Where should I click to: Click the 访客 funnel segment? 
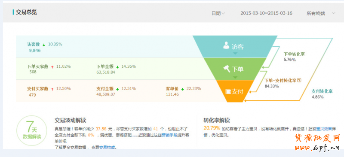click(235, 46)
